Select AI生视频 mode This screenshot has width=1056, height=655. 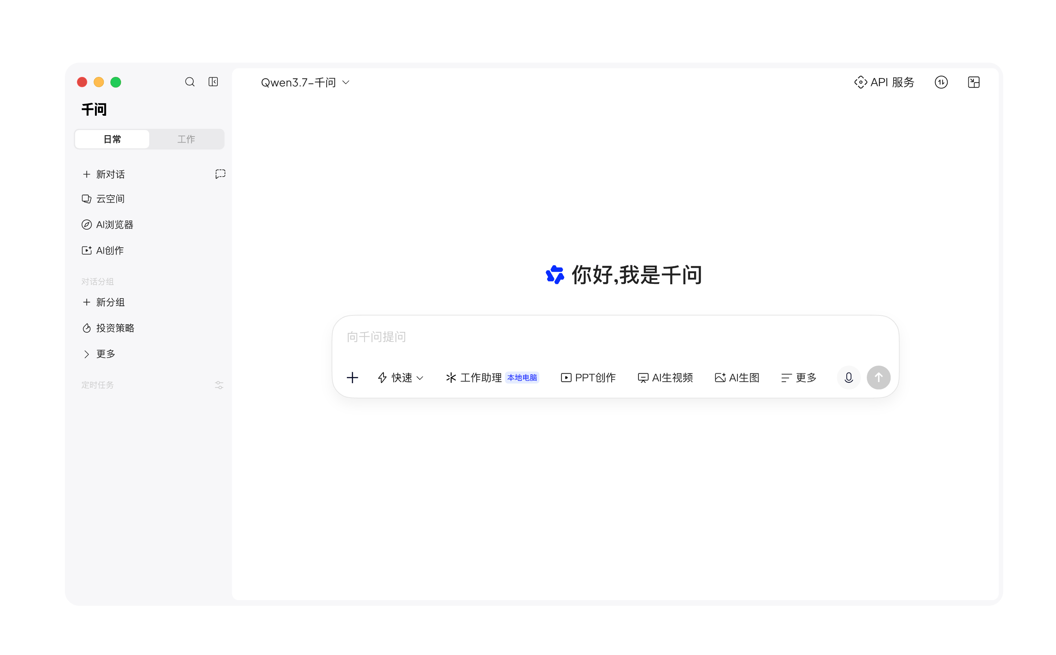tap(665, 378)
